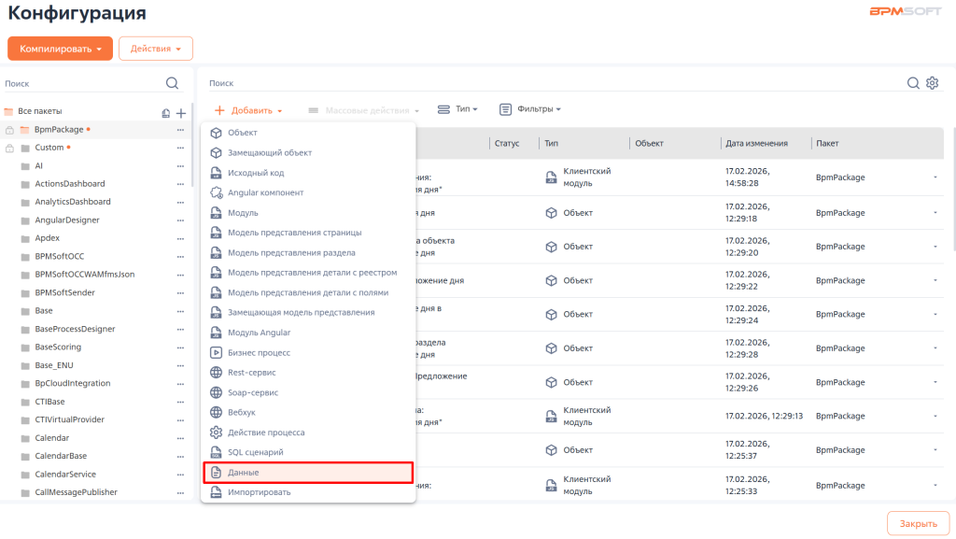Screen dimensions: 956x539
Task: Open the Фильтры dropdown
Action: [530, 109]
